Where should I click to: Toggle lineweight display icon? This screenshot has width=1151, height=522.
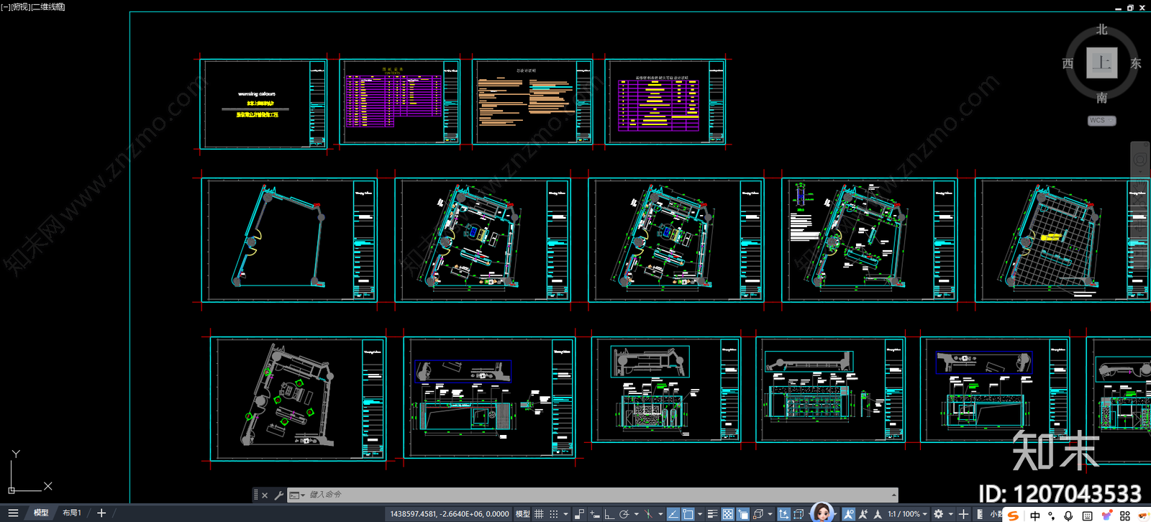(x=712, y=514)
